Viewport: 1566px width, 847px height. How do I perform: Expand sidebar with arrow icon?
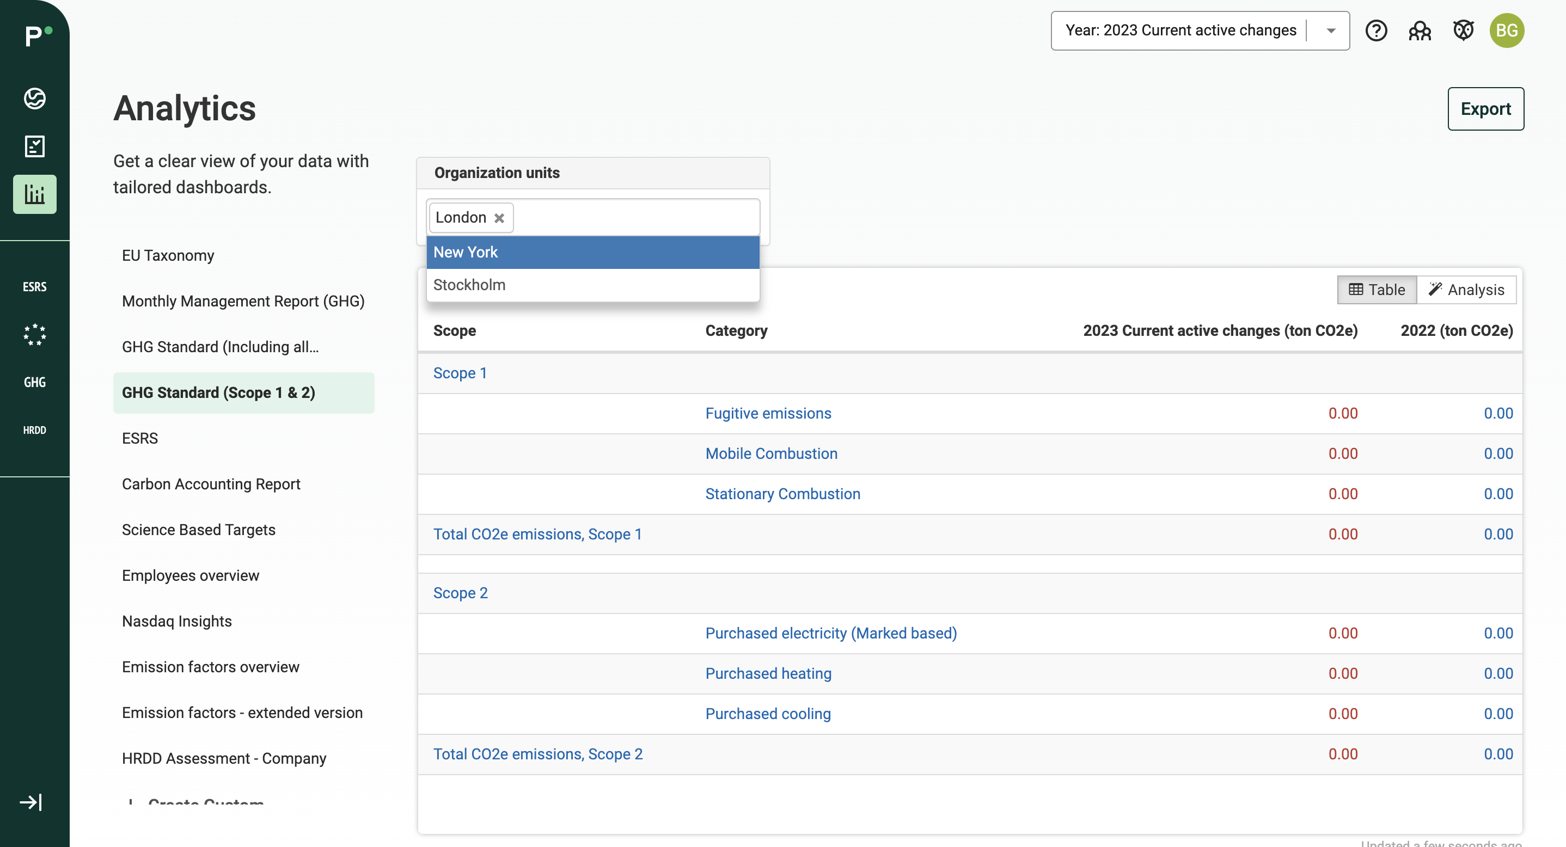[30, 802]
